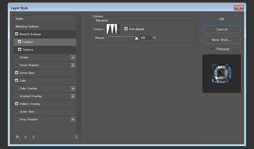Click the New Style... button
The height and width of the screenshot is (149, 254).
222,40
